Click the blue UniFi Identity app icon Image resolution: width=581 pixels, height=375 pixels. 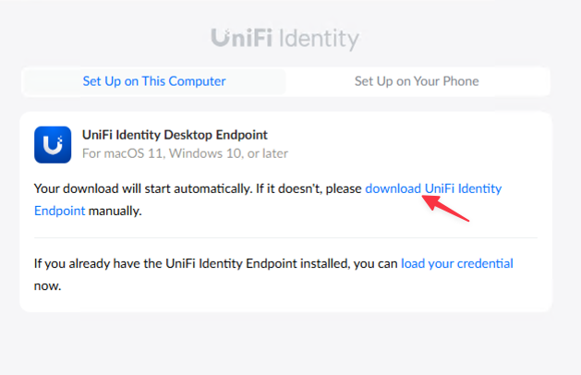pyautogui.click(x=53, y=145)
